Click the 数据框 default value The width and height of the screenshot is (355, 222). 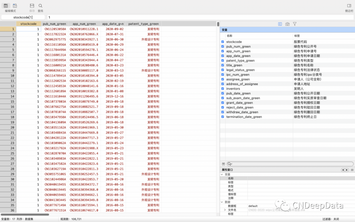[x=253, y=206]
